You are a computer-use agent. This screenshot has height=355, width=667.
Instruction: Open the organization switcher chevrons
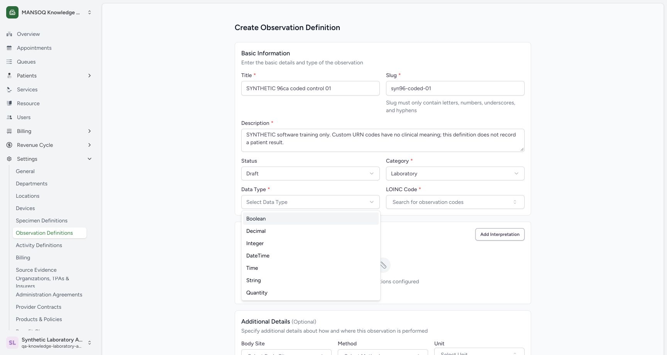pyautogui.click(x=90, y=12)
